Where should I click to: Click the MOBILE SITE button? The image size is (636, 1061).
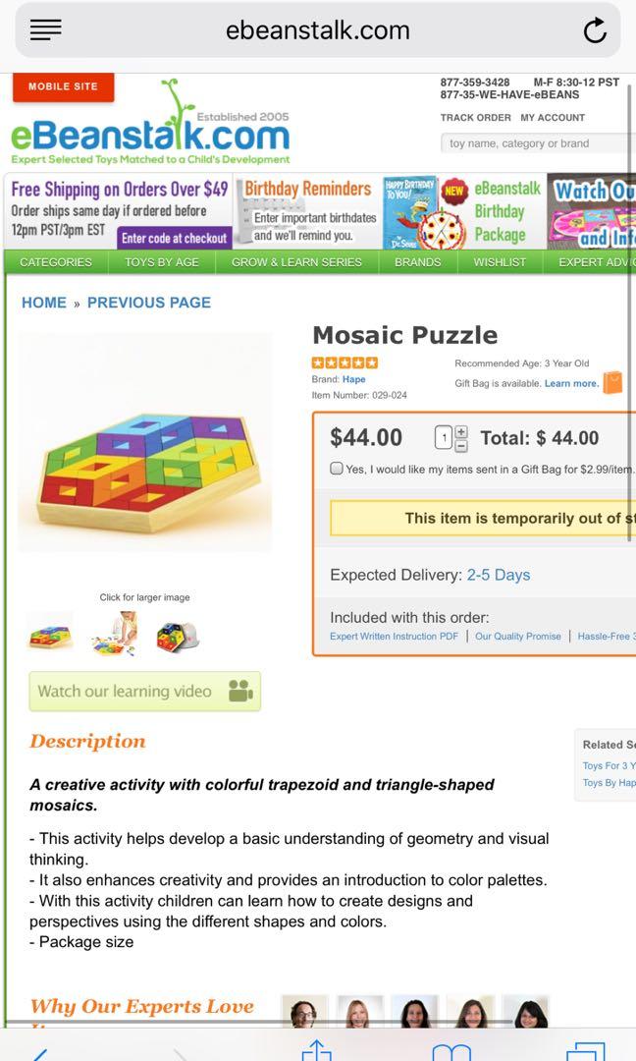63,87
